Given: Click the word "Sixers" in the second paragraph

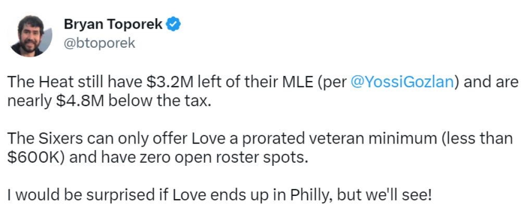Looking at the screenshot, I should 61,138.
